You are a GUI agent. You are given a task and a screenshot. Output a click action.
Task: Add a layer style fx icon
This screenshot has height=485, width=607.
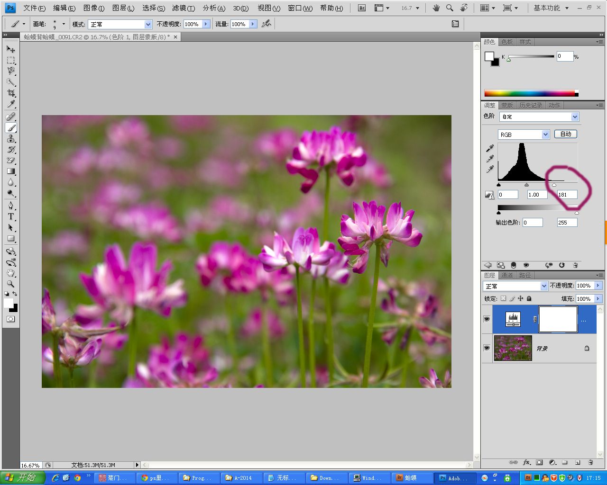(x=526, y=462)
